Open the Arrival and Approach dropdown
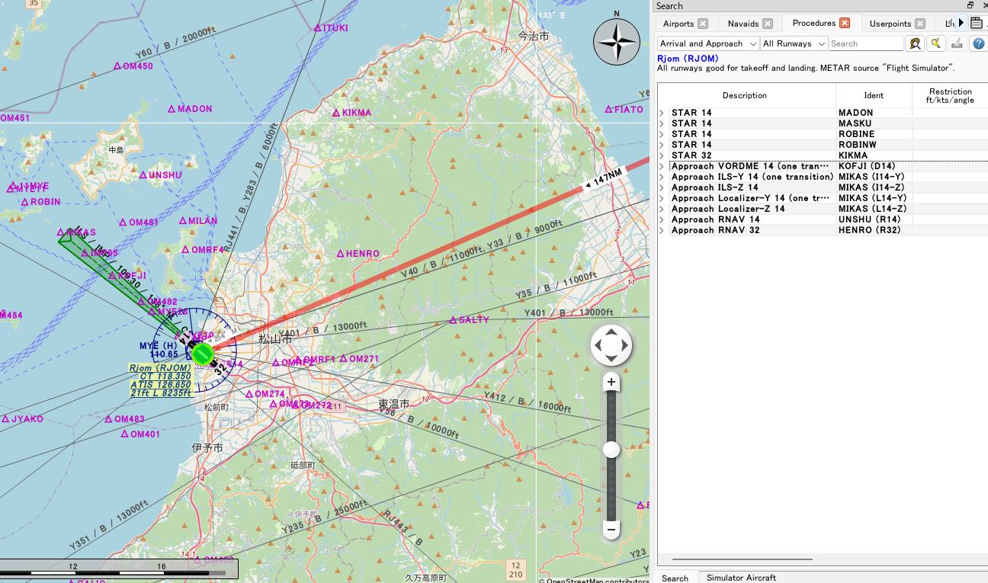The width and height of the screenshot is (988, 583). coord(708,43)
